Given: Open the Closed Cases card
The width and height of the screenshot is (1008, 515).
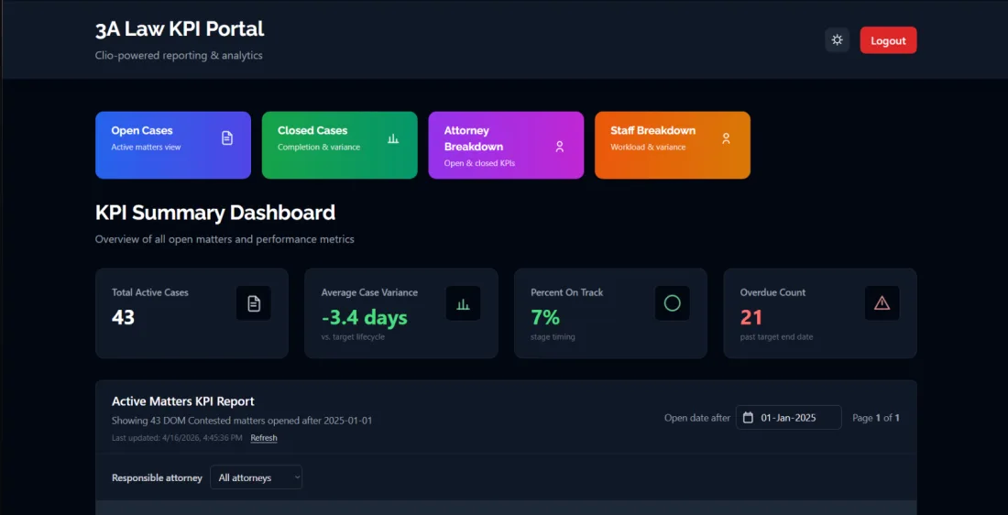Looking at the screenshot, I should pos(339,145).
